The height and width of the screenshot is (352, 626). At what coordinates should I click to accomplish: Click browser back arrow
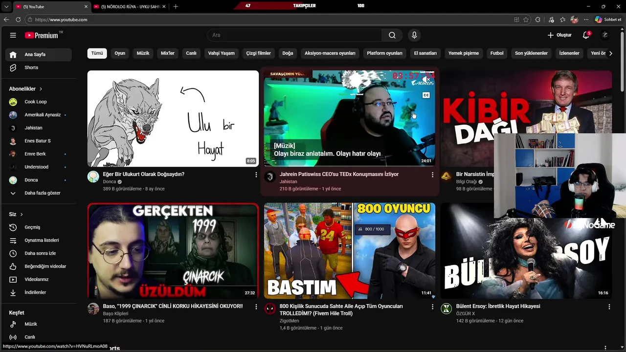point(6,20)
